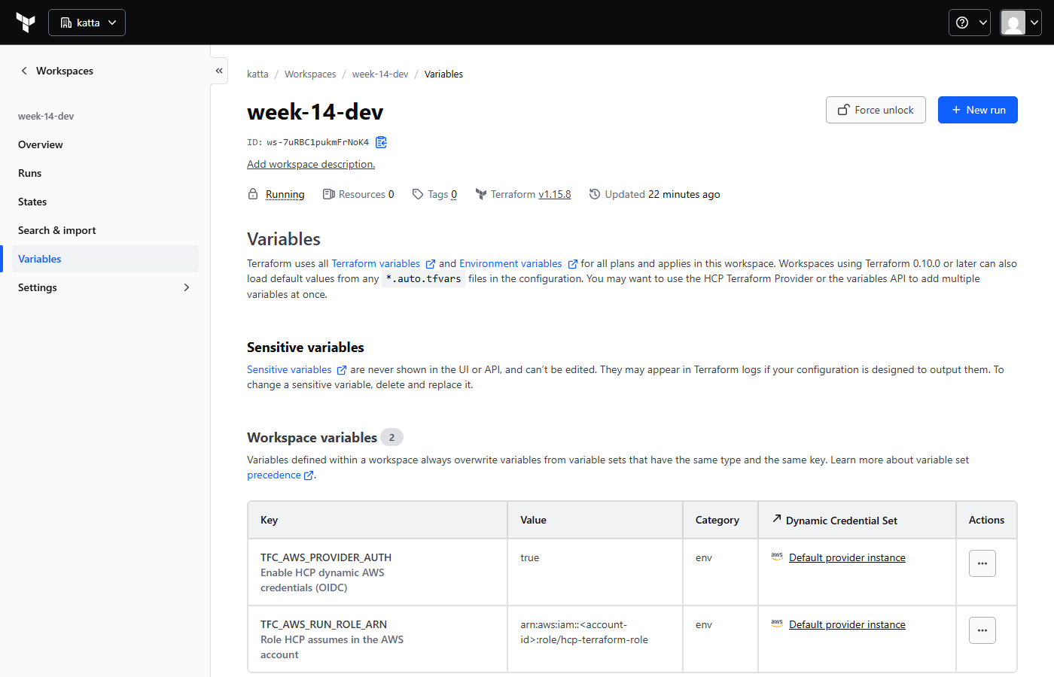The height and width of the screenshot is (677, 1054).
Task: Click the env category for TFC_AWS_RUN_ROLE_ARN
Action: coord(704,624)
